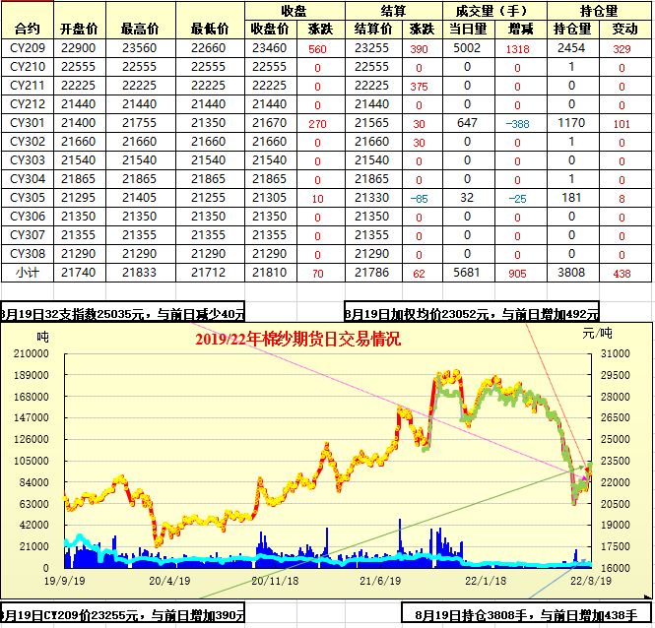The image size is (655, 628).
Task: Click CY209 highest price cell 23560
Action: click(x=139, y=47)
